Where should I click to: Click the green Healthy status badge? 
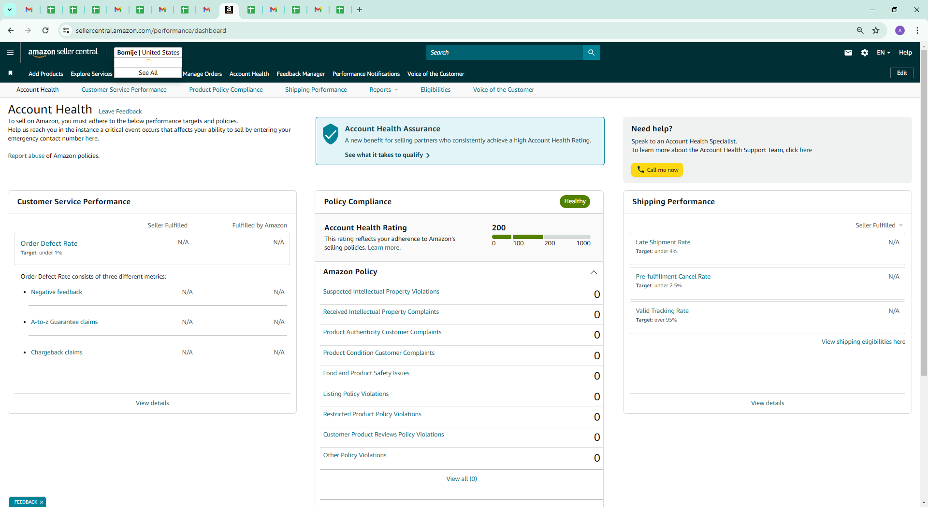point(575,201)
